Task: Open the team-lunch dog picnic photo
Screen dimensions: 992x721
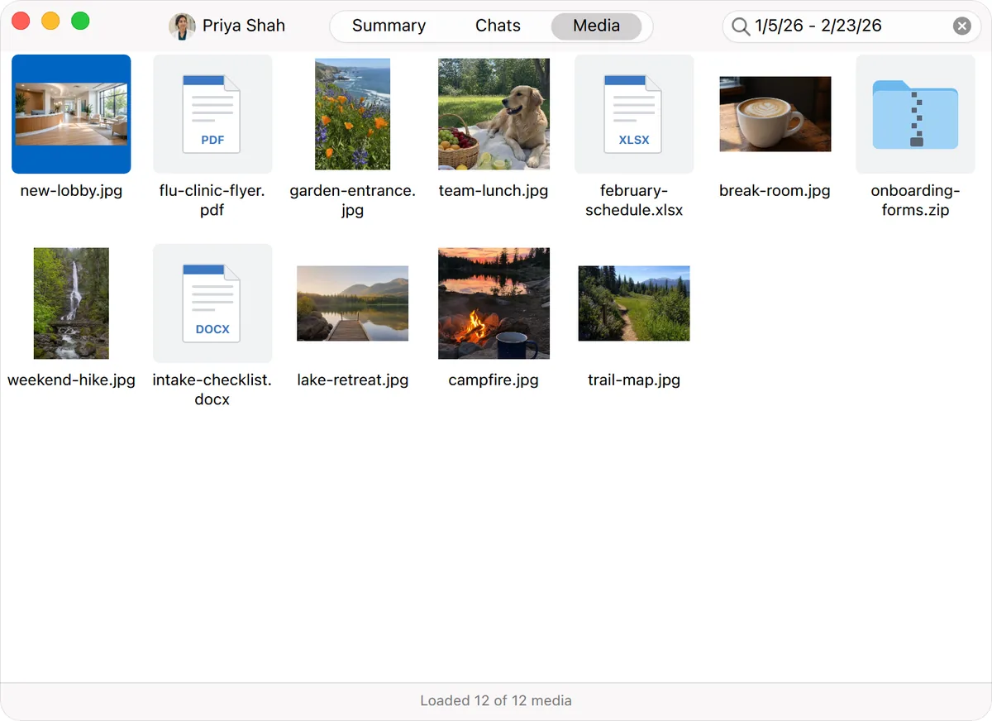Action: (494, 114)
